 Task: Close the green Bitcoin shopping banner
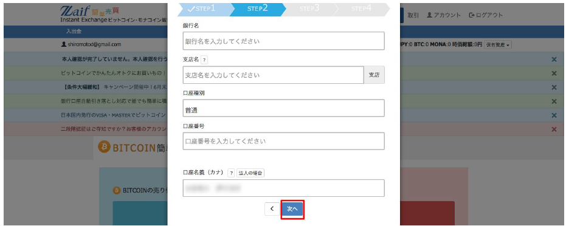[x=554, y=73]
